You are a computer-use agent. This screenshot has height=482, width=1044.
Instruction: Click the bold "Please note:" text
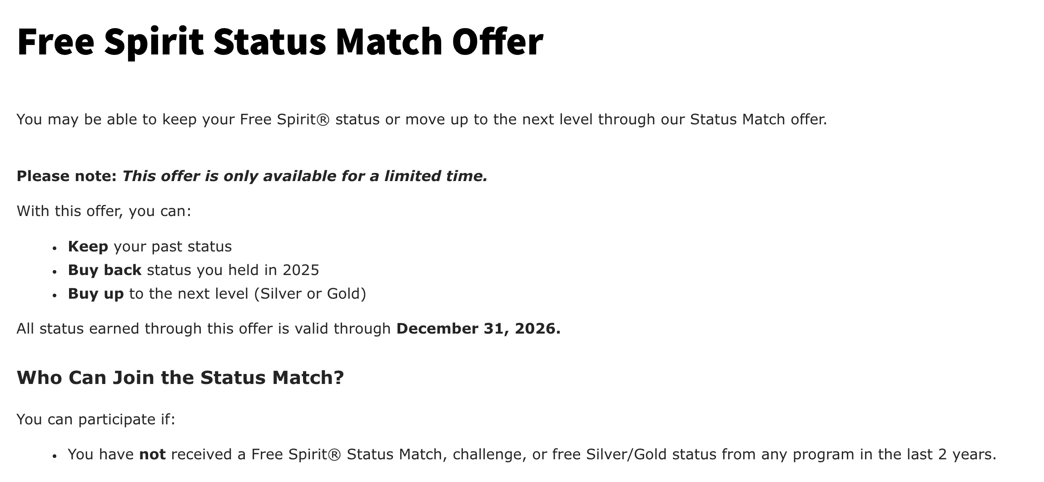(x=67, y=176)
